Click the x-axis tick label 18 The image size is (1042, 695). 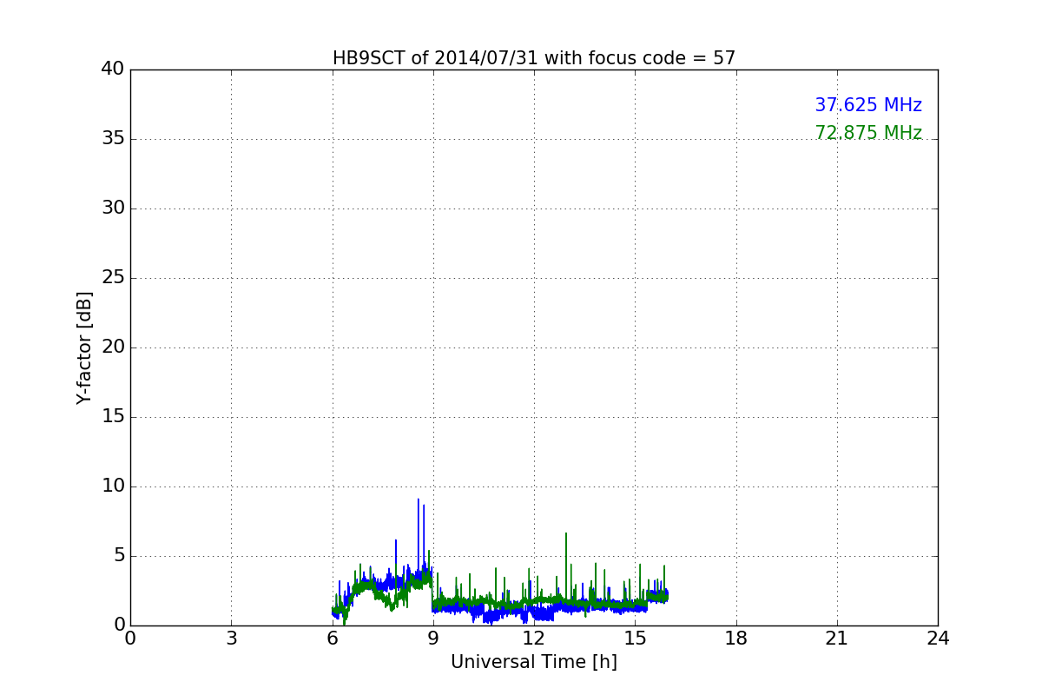(736, 639)
